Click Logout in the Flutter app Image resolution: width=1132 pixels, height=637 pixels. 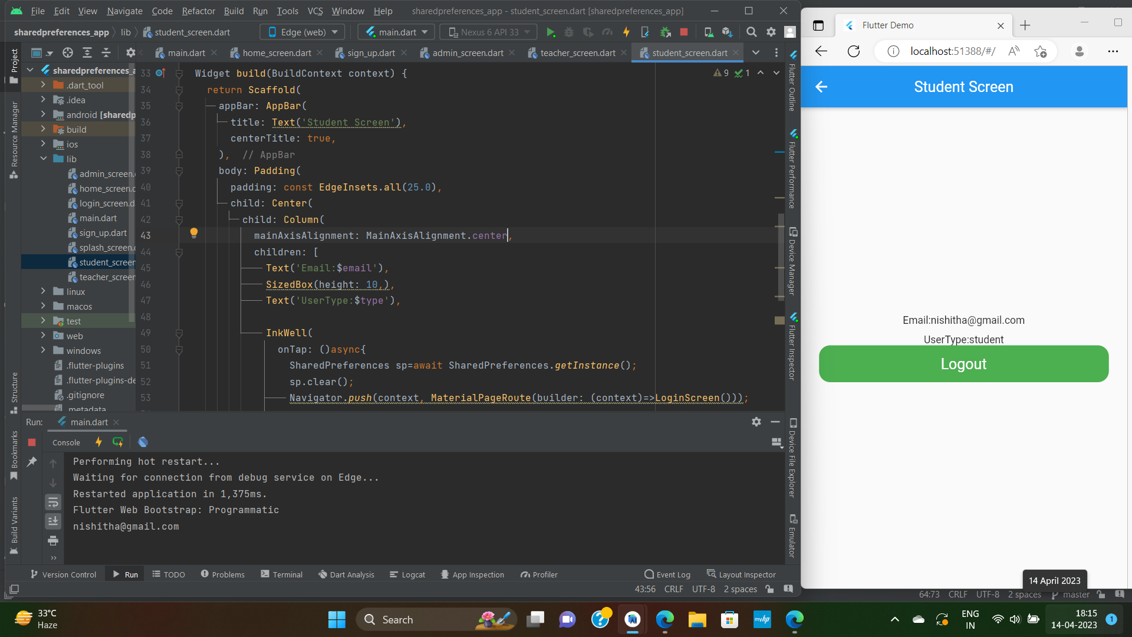pos(963,363)
